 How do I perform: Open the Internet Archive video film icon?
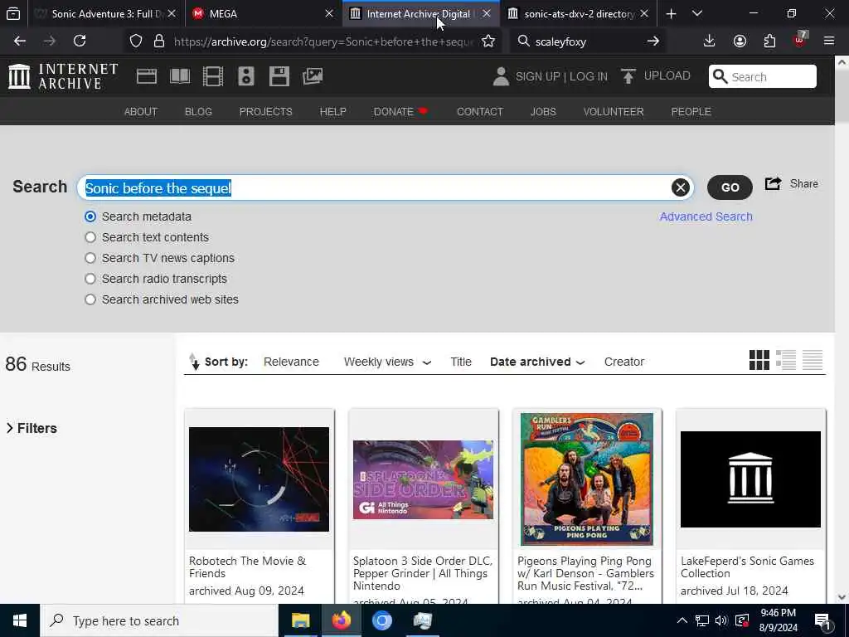coord(213,76)
